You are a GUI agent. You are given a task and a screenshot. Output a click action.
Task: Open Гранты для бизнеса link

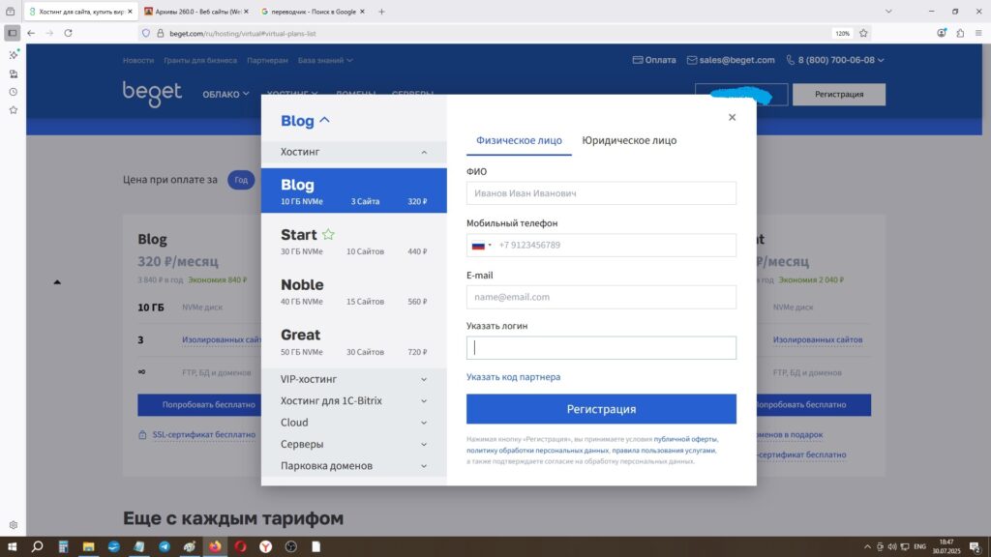(200, 61)
